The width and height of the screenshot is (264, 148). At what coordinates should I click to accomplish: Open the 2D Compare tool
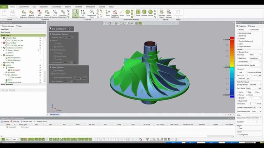pos(82,14)
